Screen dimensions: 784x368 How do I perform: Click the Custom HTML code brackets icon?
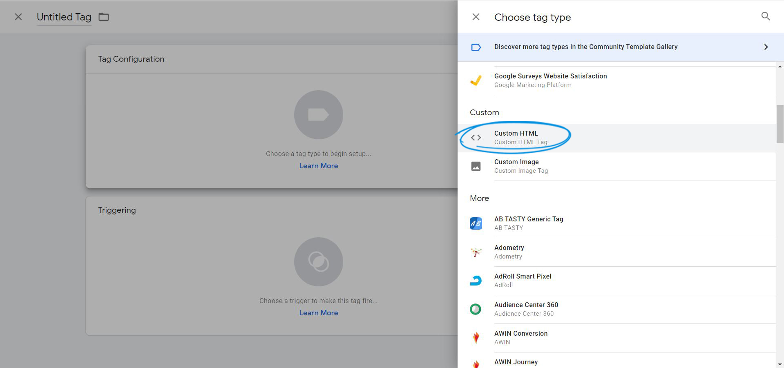(476, 138)
